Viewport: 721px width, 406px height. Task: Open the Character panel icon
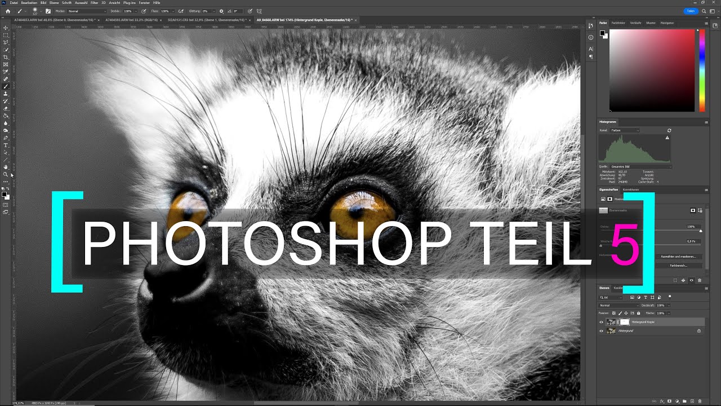click(x=591, y=49)
